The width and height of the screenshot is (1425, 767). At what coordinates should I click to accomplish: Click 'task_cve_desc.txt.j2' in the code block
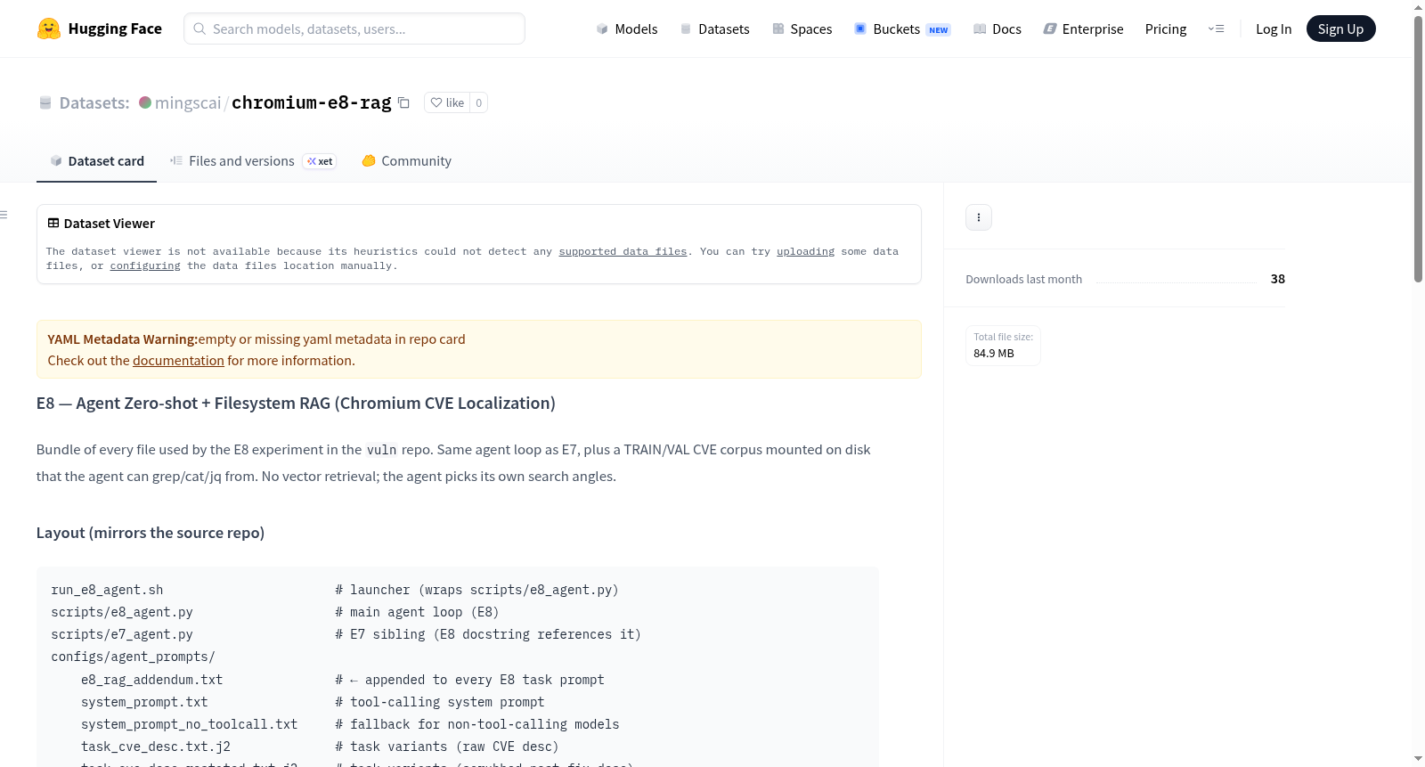(x=156, y=747)
